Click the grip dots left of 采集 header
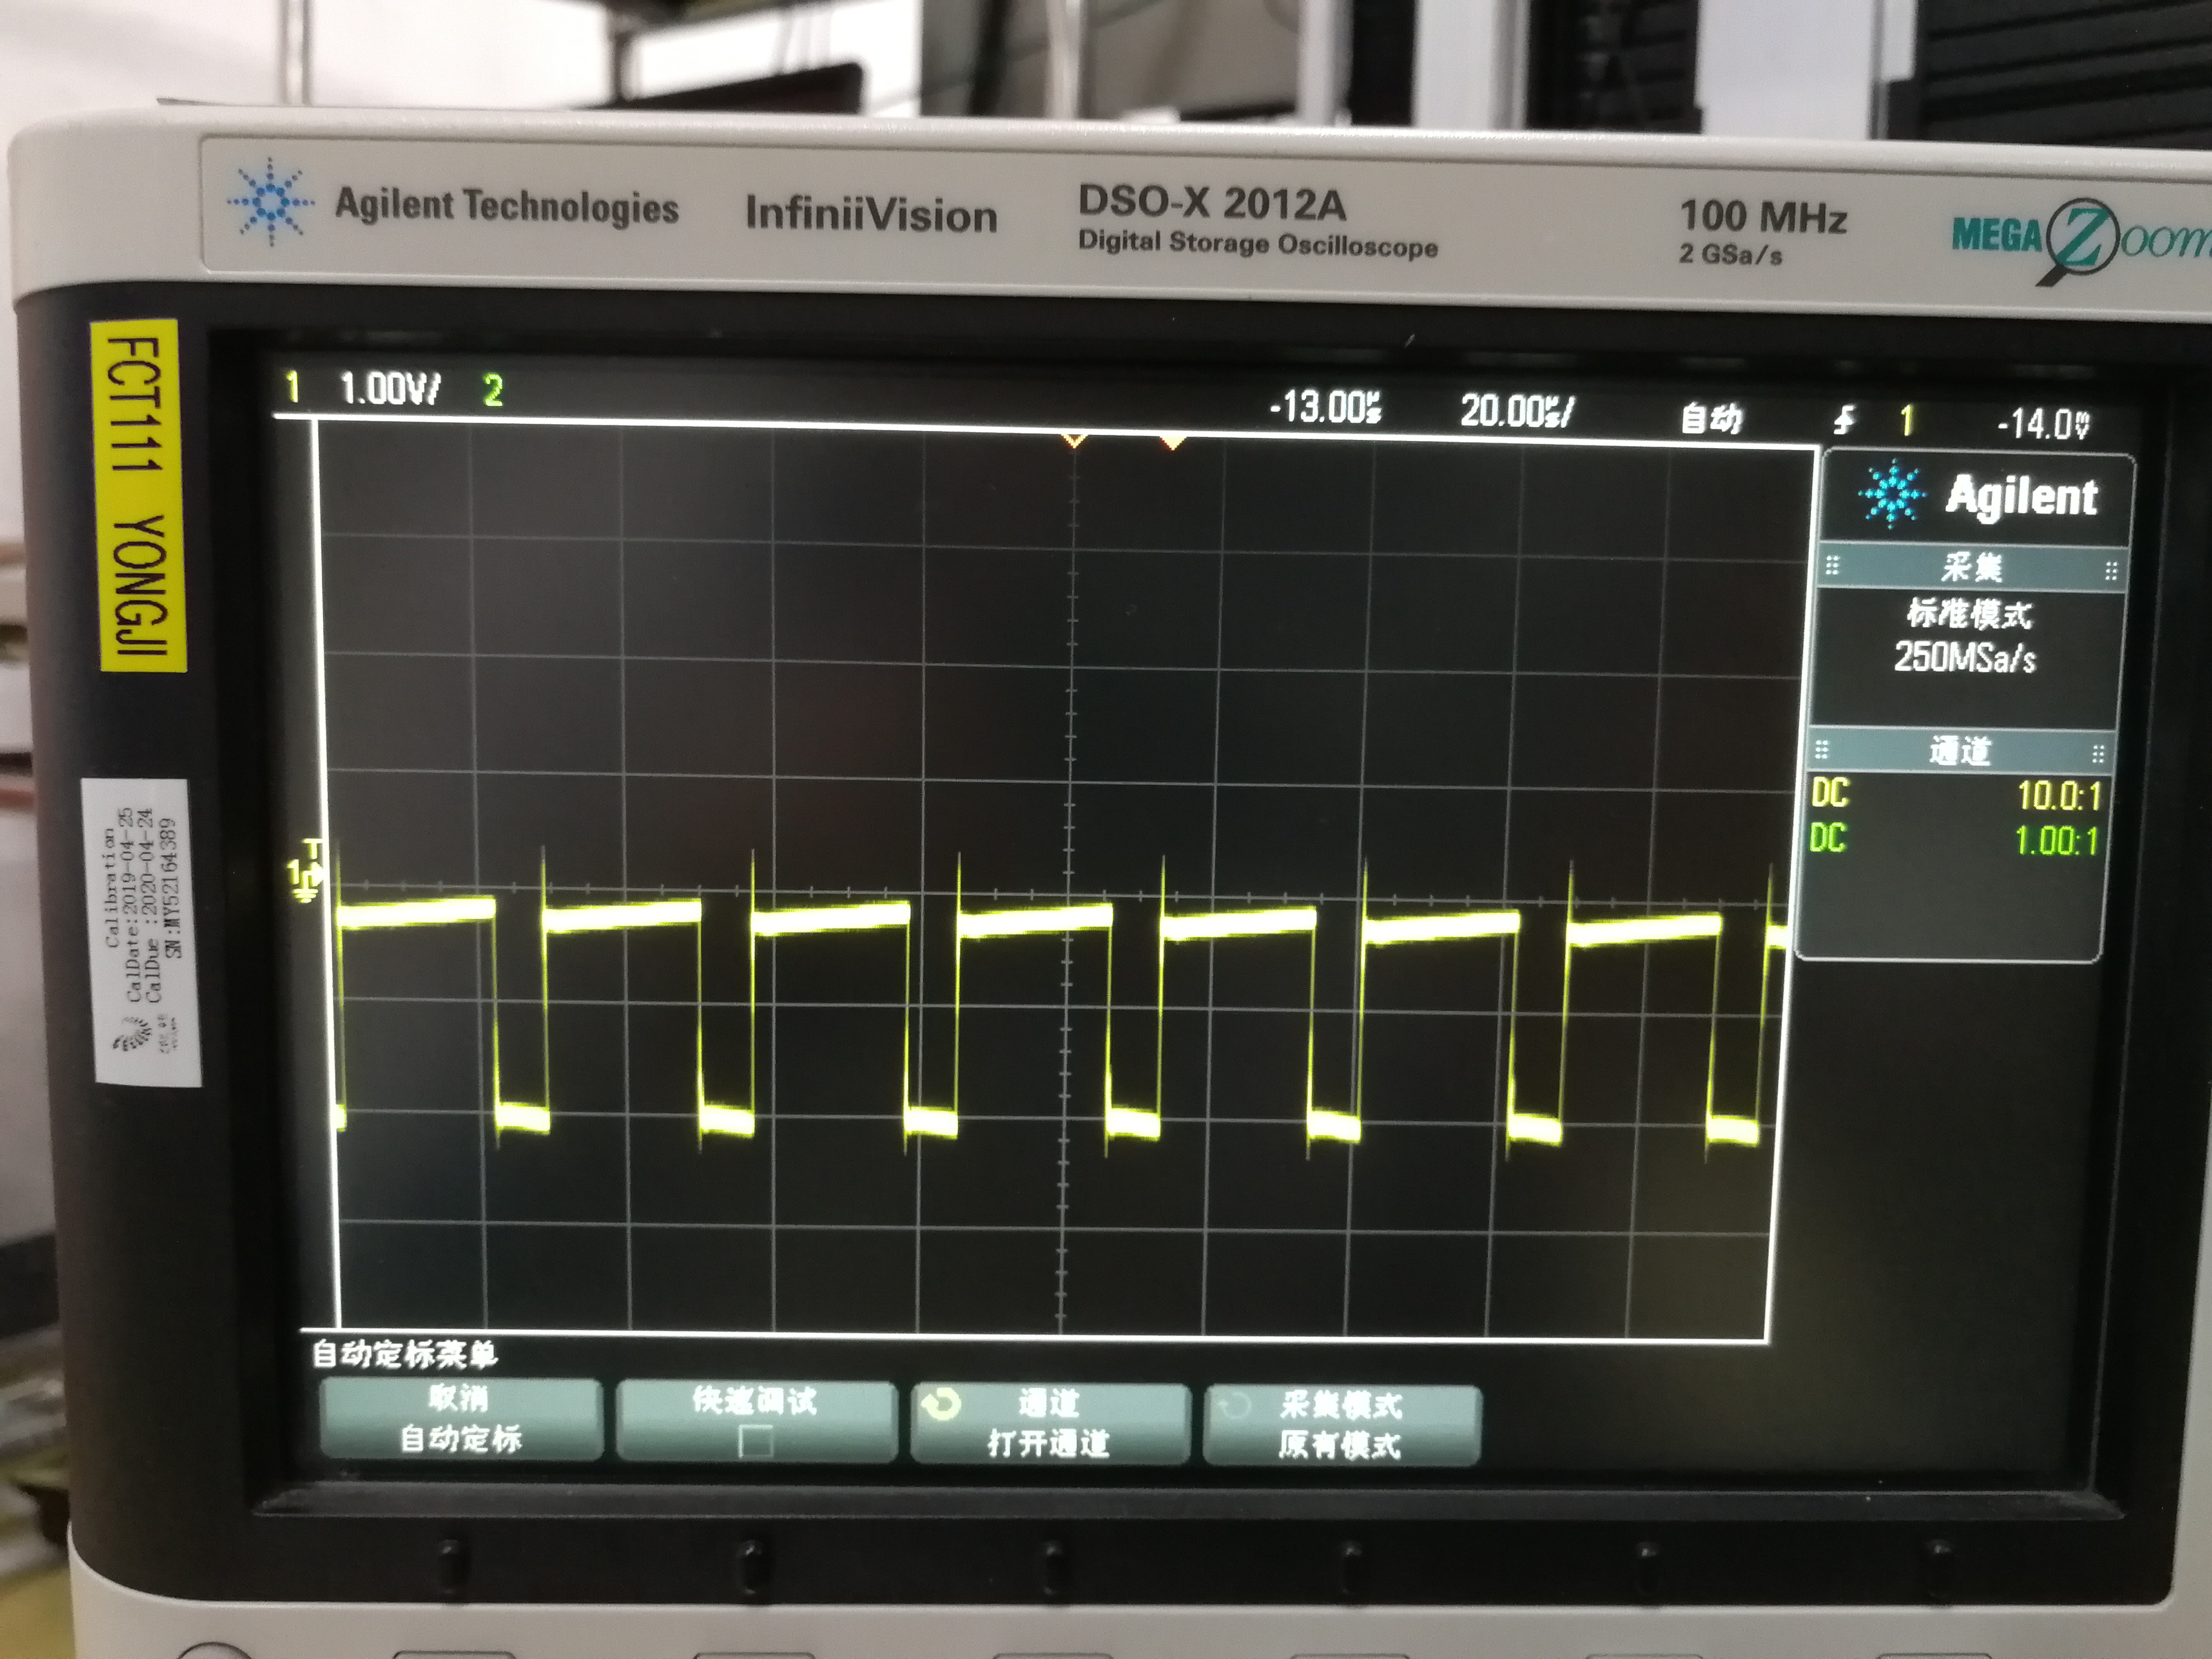 point(1832,566)
